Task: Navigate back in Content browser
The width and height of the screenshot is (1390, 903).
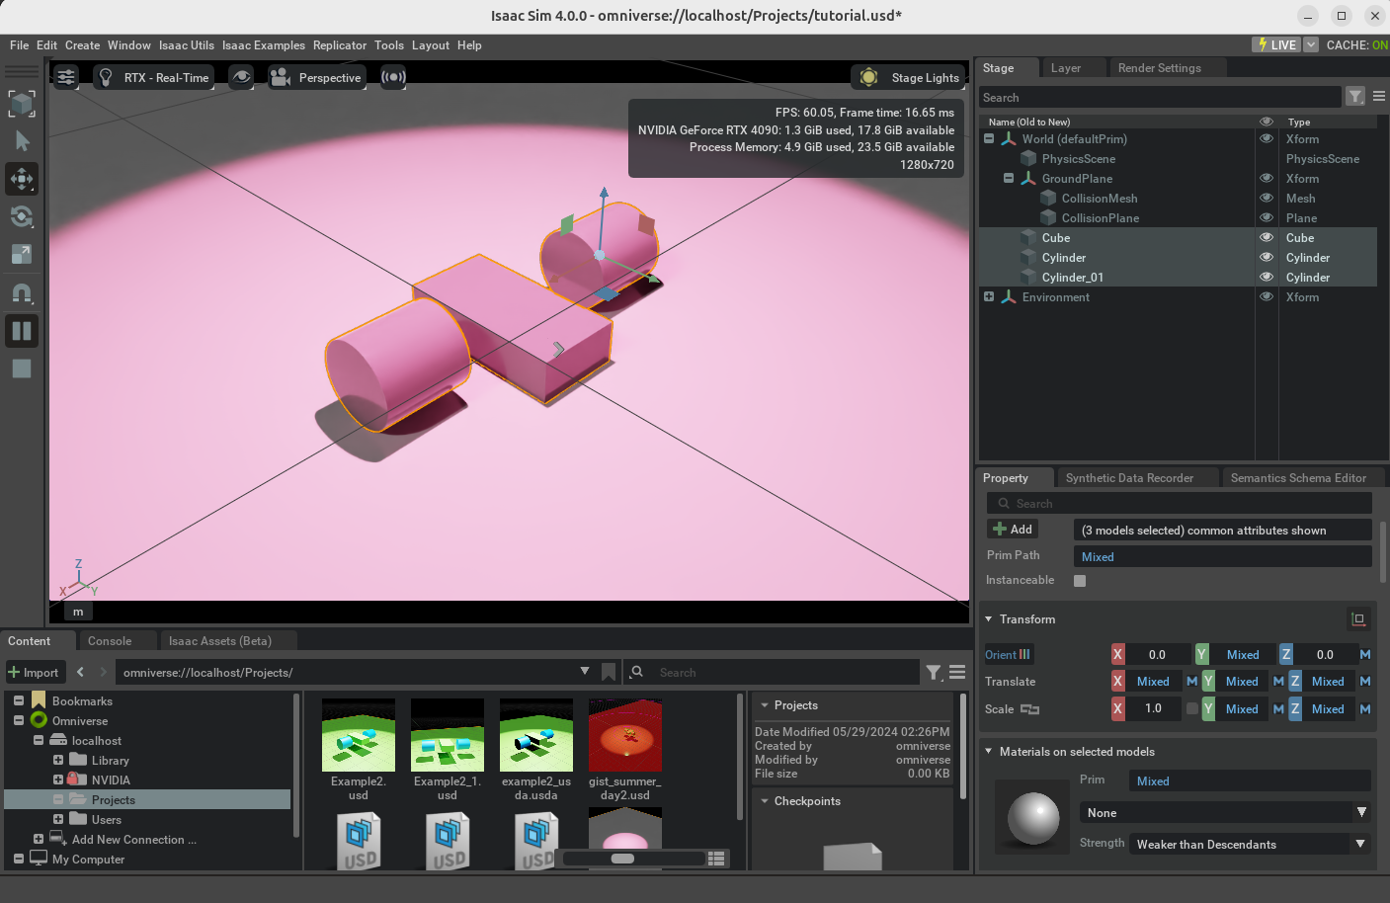Action: coord(80,672)
